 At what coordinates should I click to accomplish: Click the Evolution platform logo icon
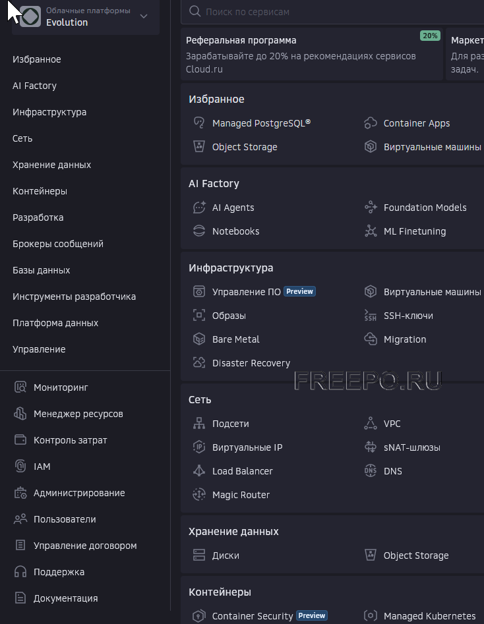[x=30, y=16]
